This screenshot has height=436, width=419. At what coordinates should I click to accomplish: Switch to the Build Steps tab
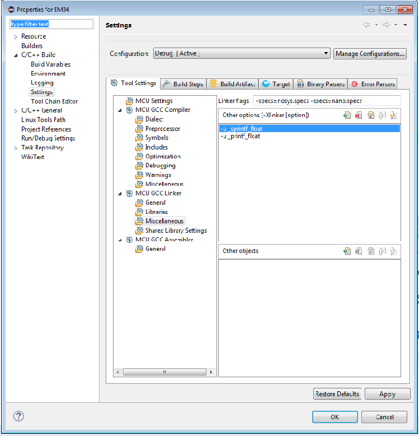[x=183, y=84]
